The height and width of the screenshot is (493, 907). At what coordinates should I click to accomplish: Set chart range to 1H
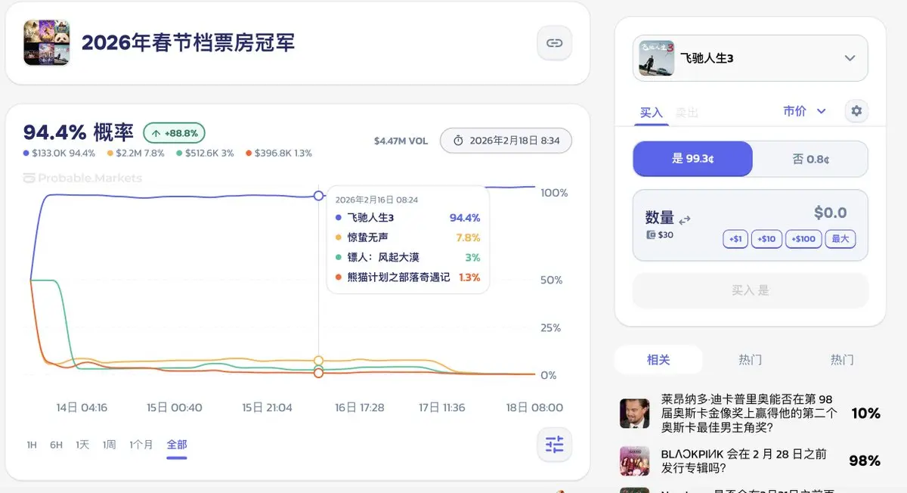(x=32, y=445)
